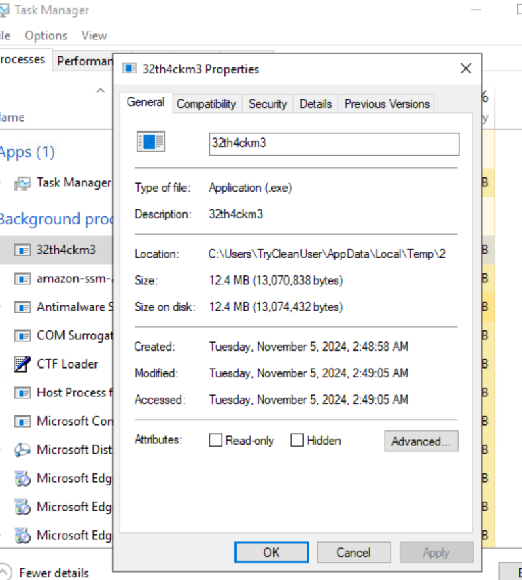Image resolution: width=522 pixels, height=580 pixels.
Task: Click the Size on disk value 13,074,432 bytes
Action: (276, 307)
